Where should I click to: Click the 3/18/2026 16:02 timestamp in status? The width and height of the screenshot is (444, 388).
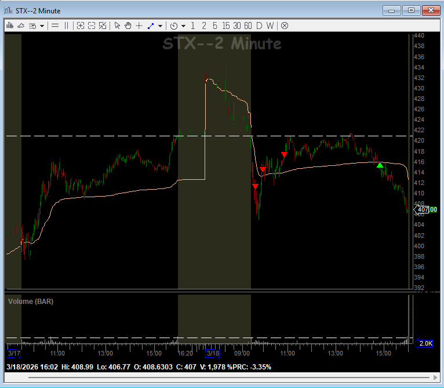tap(32, 367)
